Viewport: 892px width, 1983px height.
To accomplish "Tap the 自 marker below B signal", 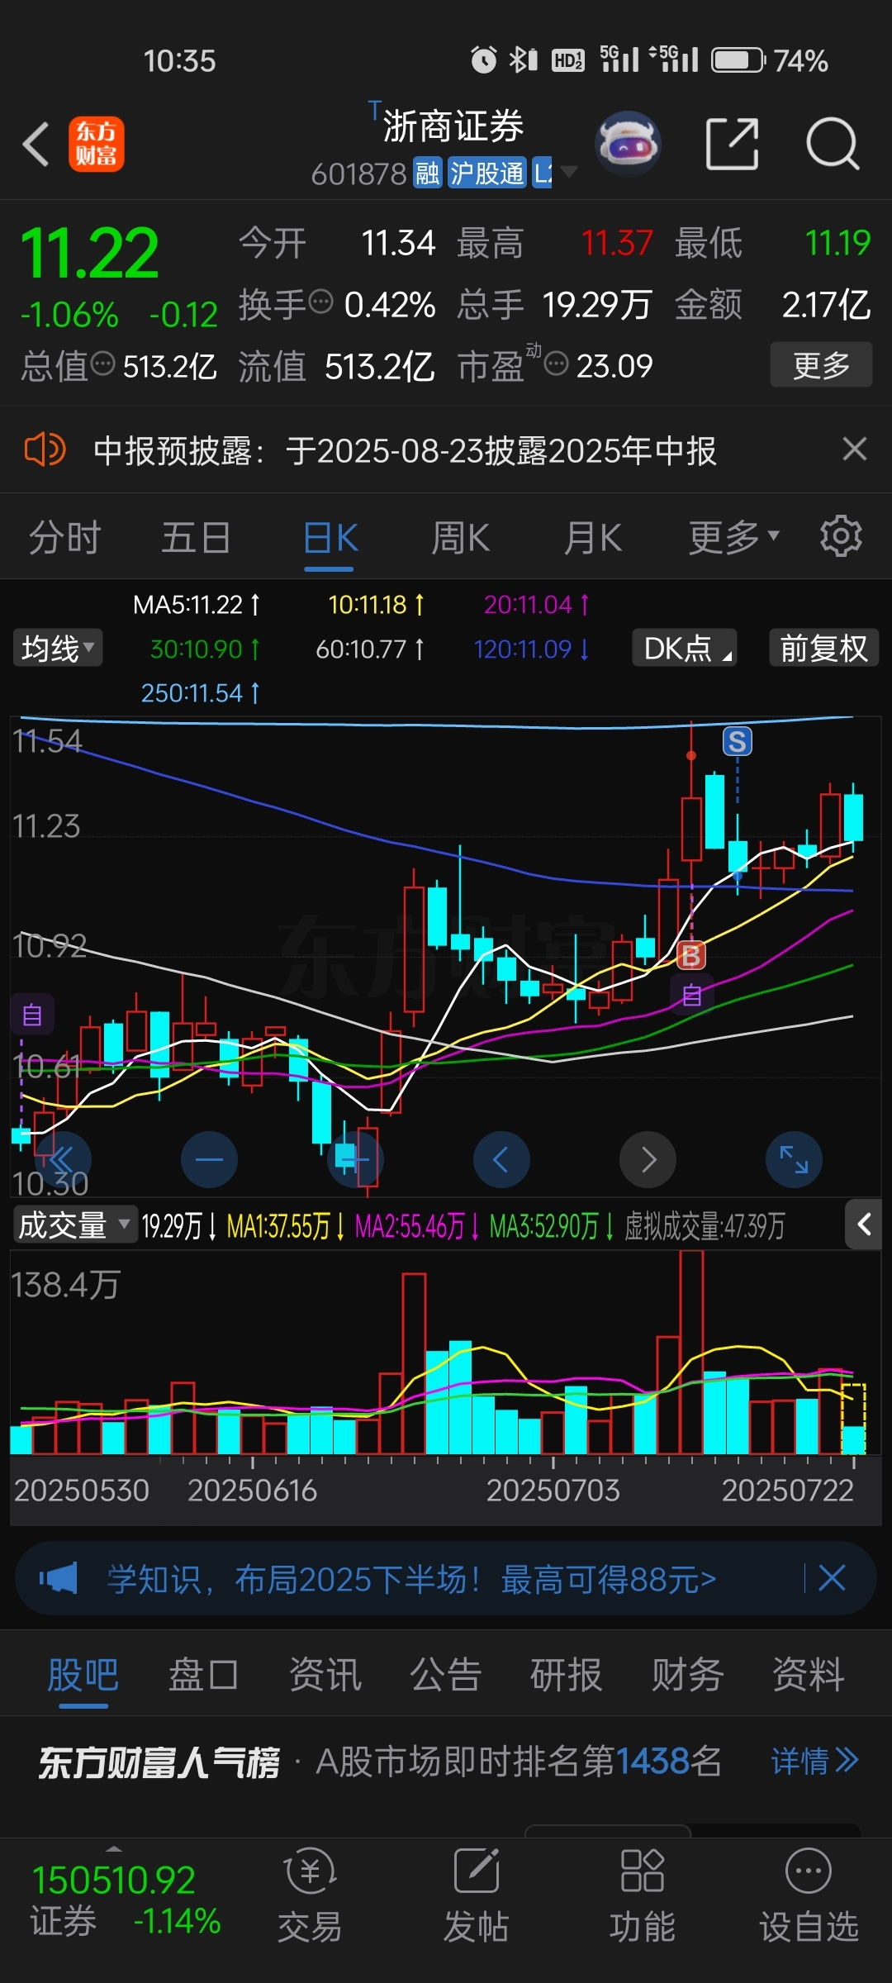I will (x=692, y=995).
